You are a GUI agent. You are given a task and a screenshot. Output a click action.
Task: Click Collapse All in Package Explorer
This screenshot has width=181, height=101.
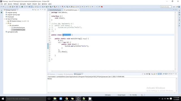point(33,10)
